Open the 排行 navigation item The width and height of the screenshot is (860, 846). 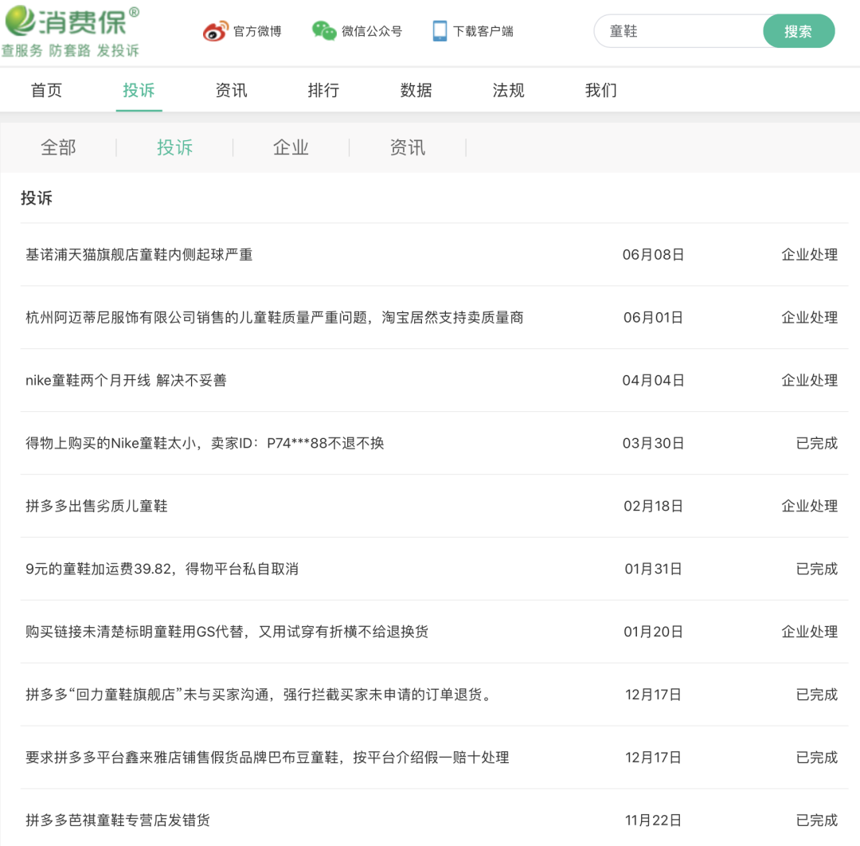coord(323,90)
